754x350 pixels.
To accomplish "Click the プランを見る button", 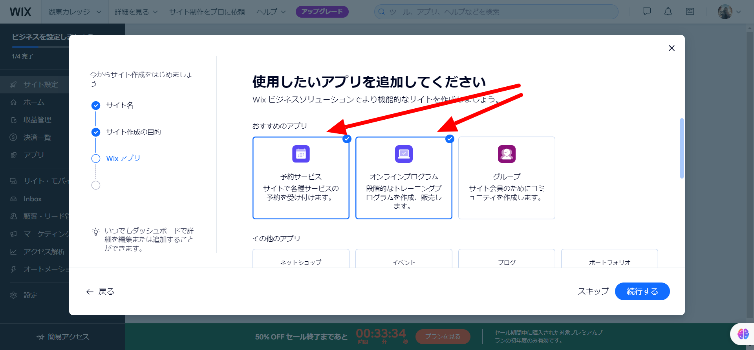I will point(443,336).
